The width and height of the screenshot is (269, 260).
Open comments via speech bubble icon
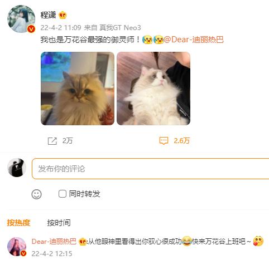click(x=164, y=141)
